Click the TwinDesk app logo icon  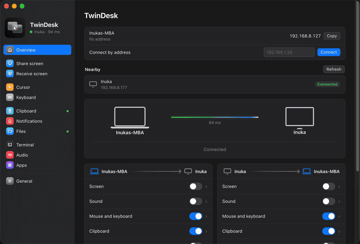[x=15, y=28]
